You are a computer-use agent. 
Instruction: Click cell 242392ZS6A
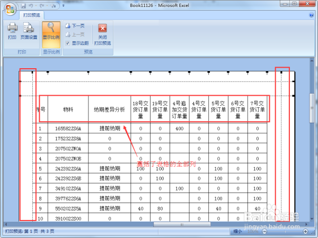point(68,169)
